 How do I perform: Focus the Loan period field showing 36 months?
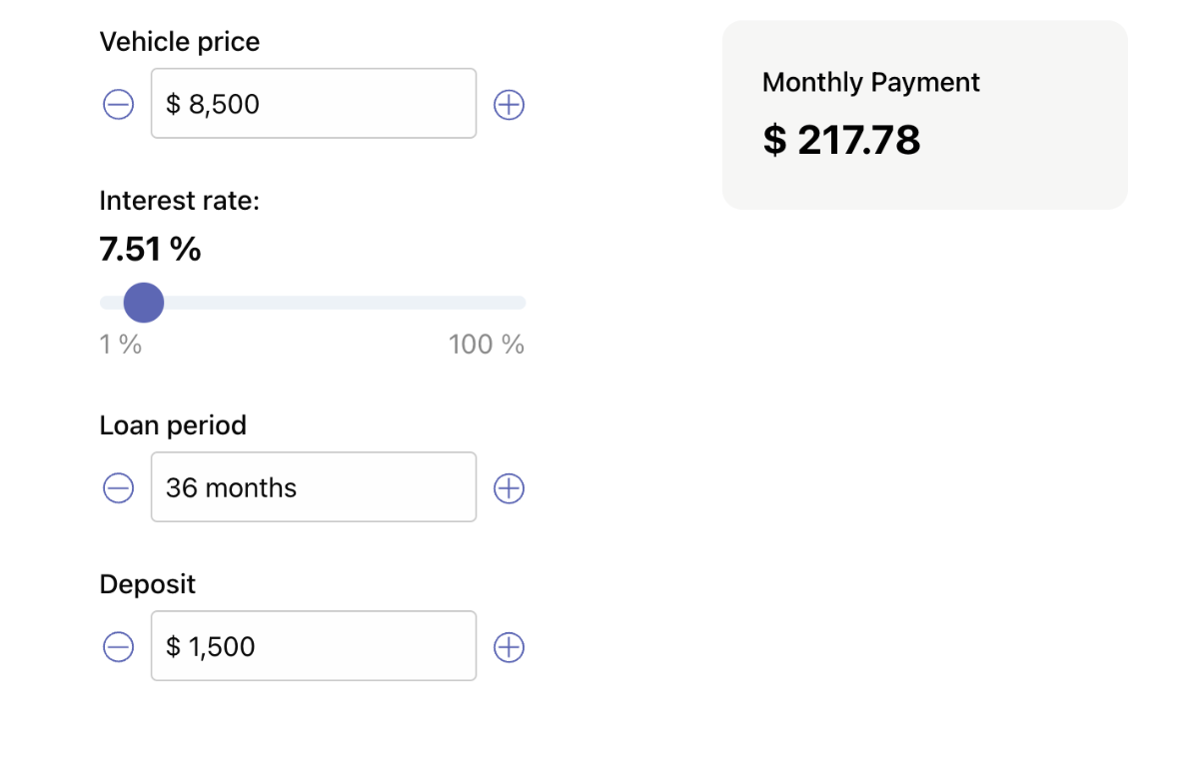click(314, 486)
